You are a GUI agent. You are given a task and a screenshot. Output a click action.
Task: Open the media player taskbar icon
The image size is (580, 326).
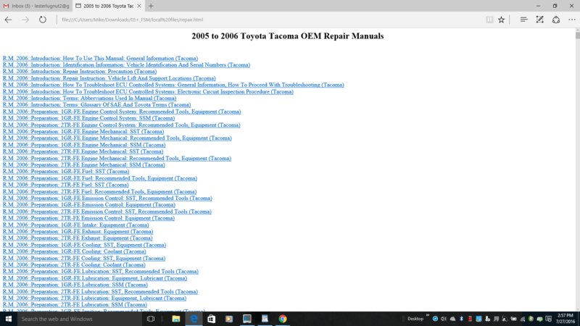229,319
